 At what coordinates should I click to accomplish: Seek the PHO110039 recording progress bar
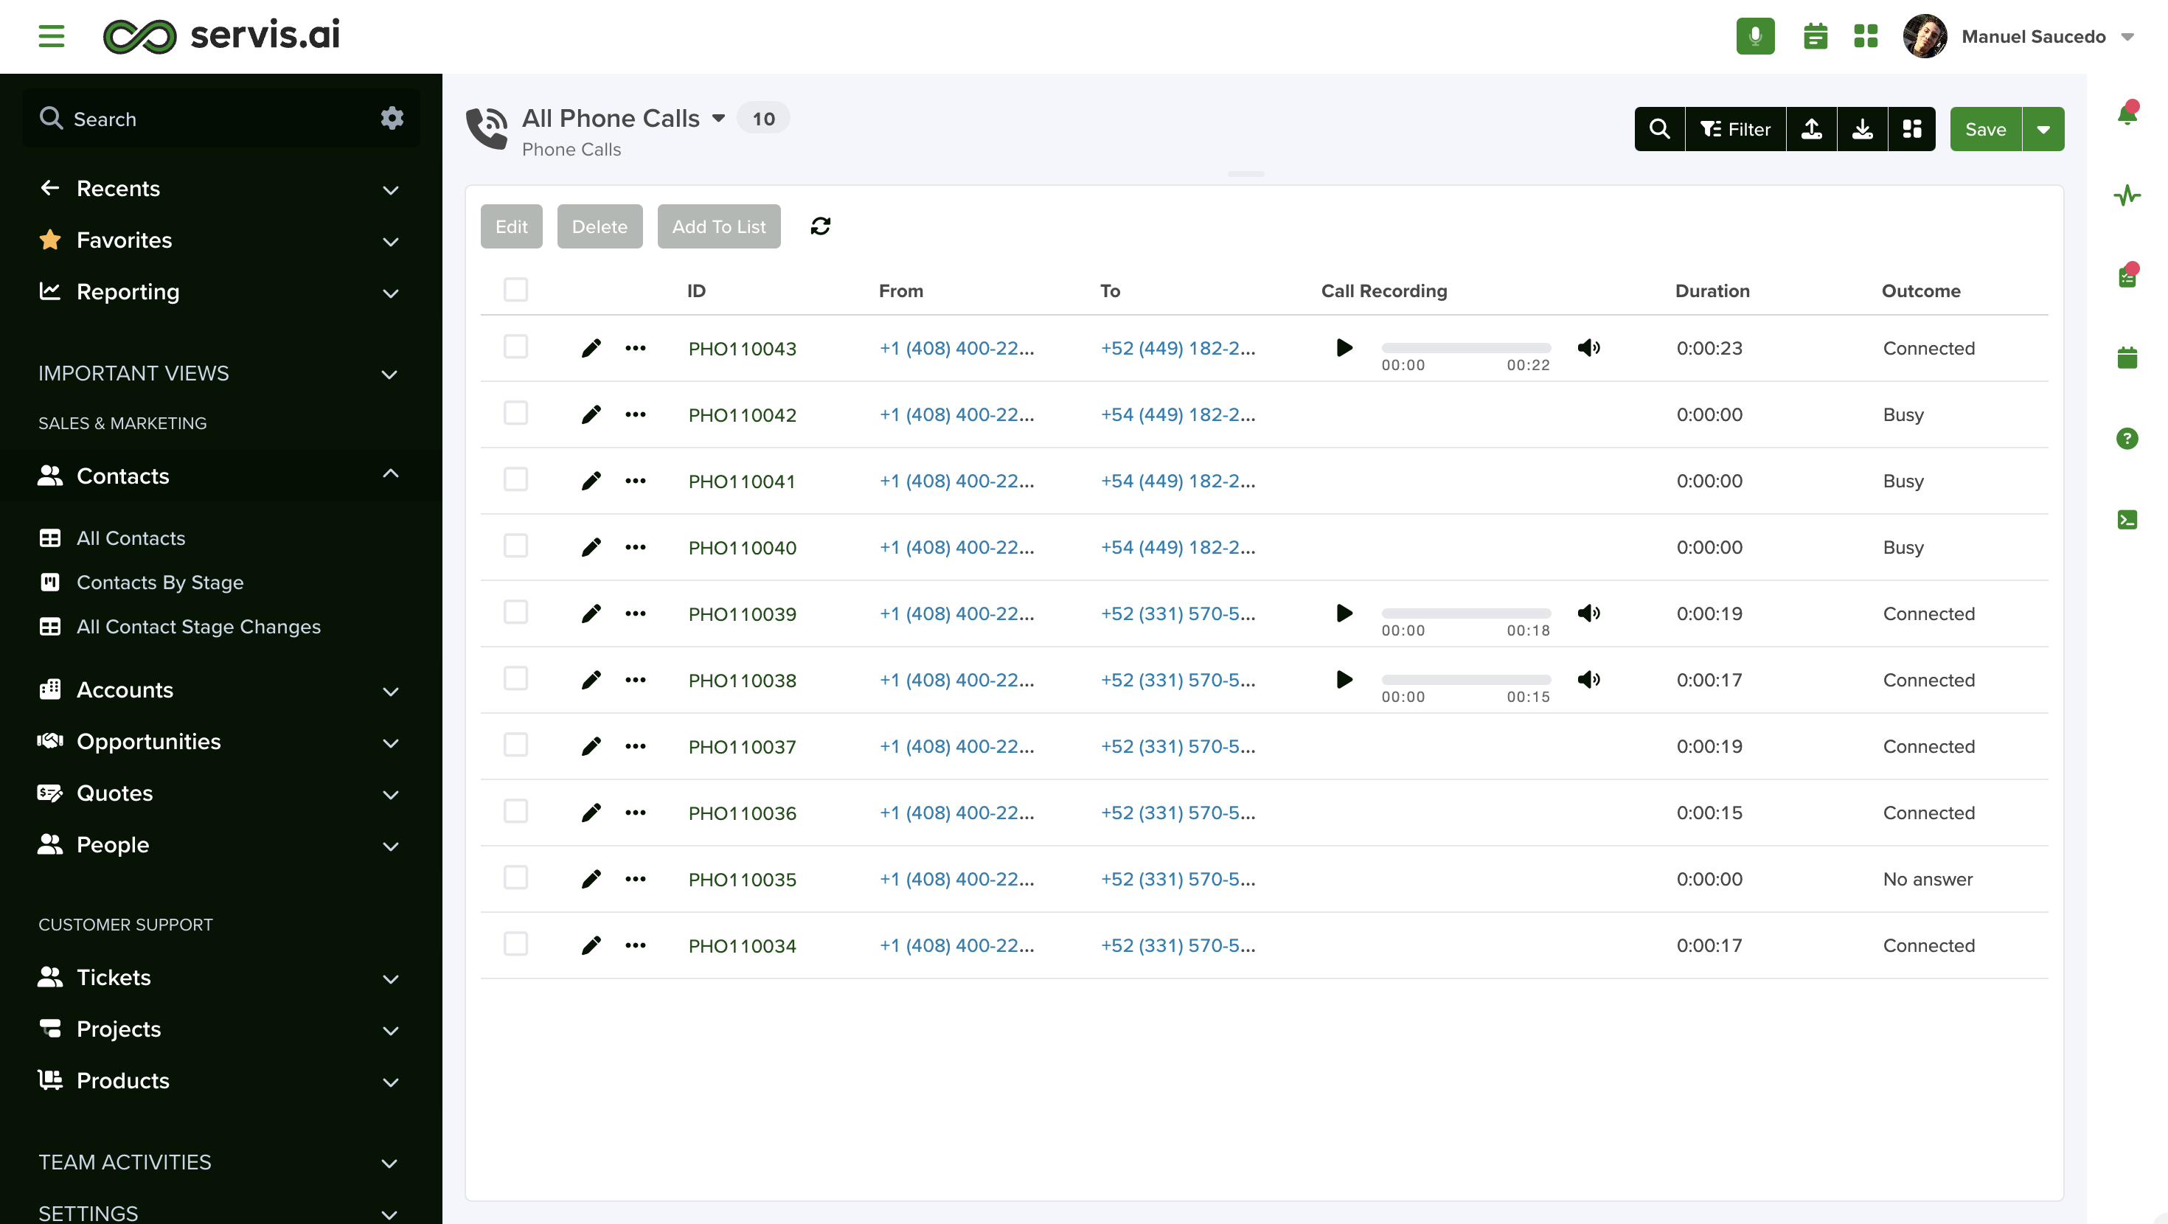point(1465,613)
